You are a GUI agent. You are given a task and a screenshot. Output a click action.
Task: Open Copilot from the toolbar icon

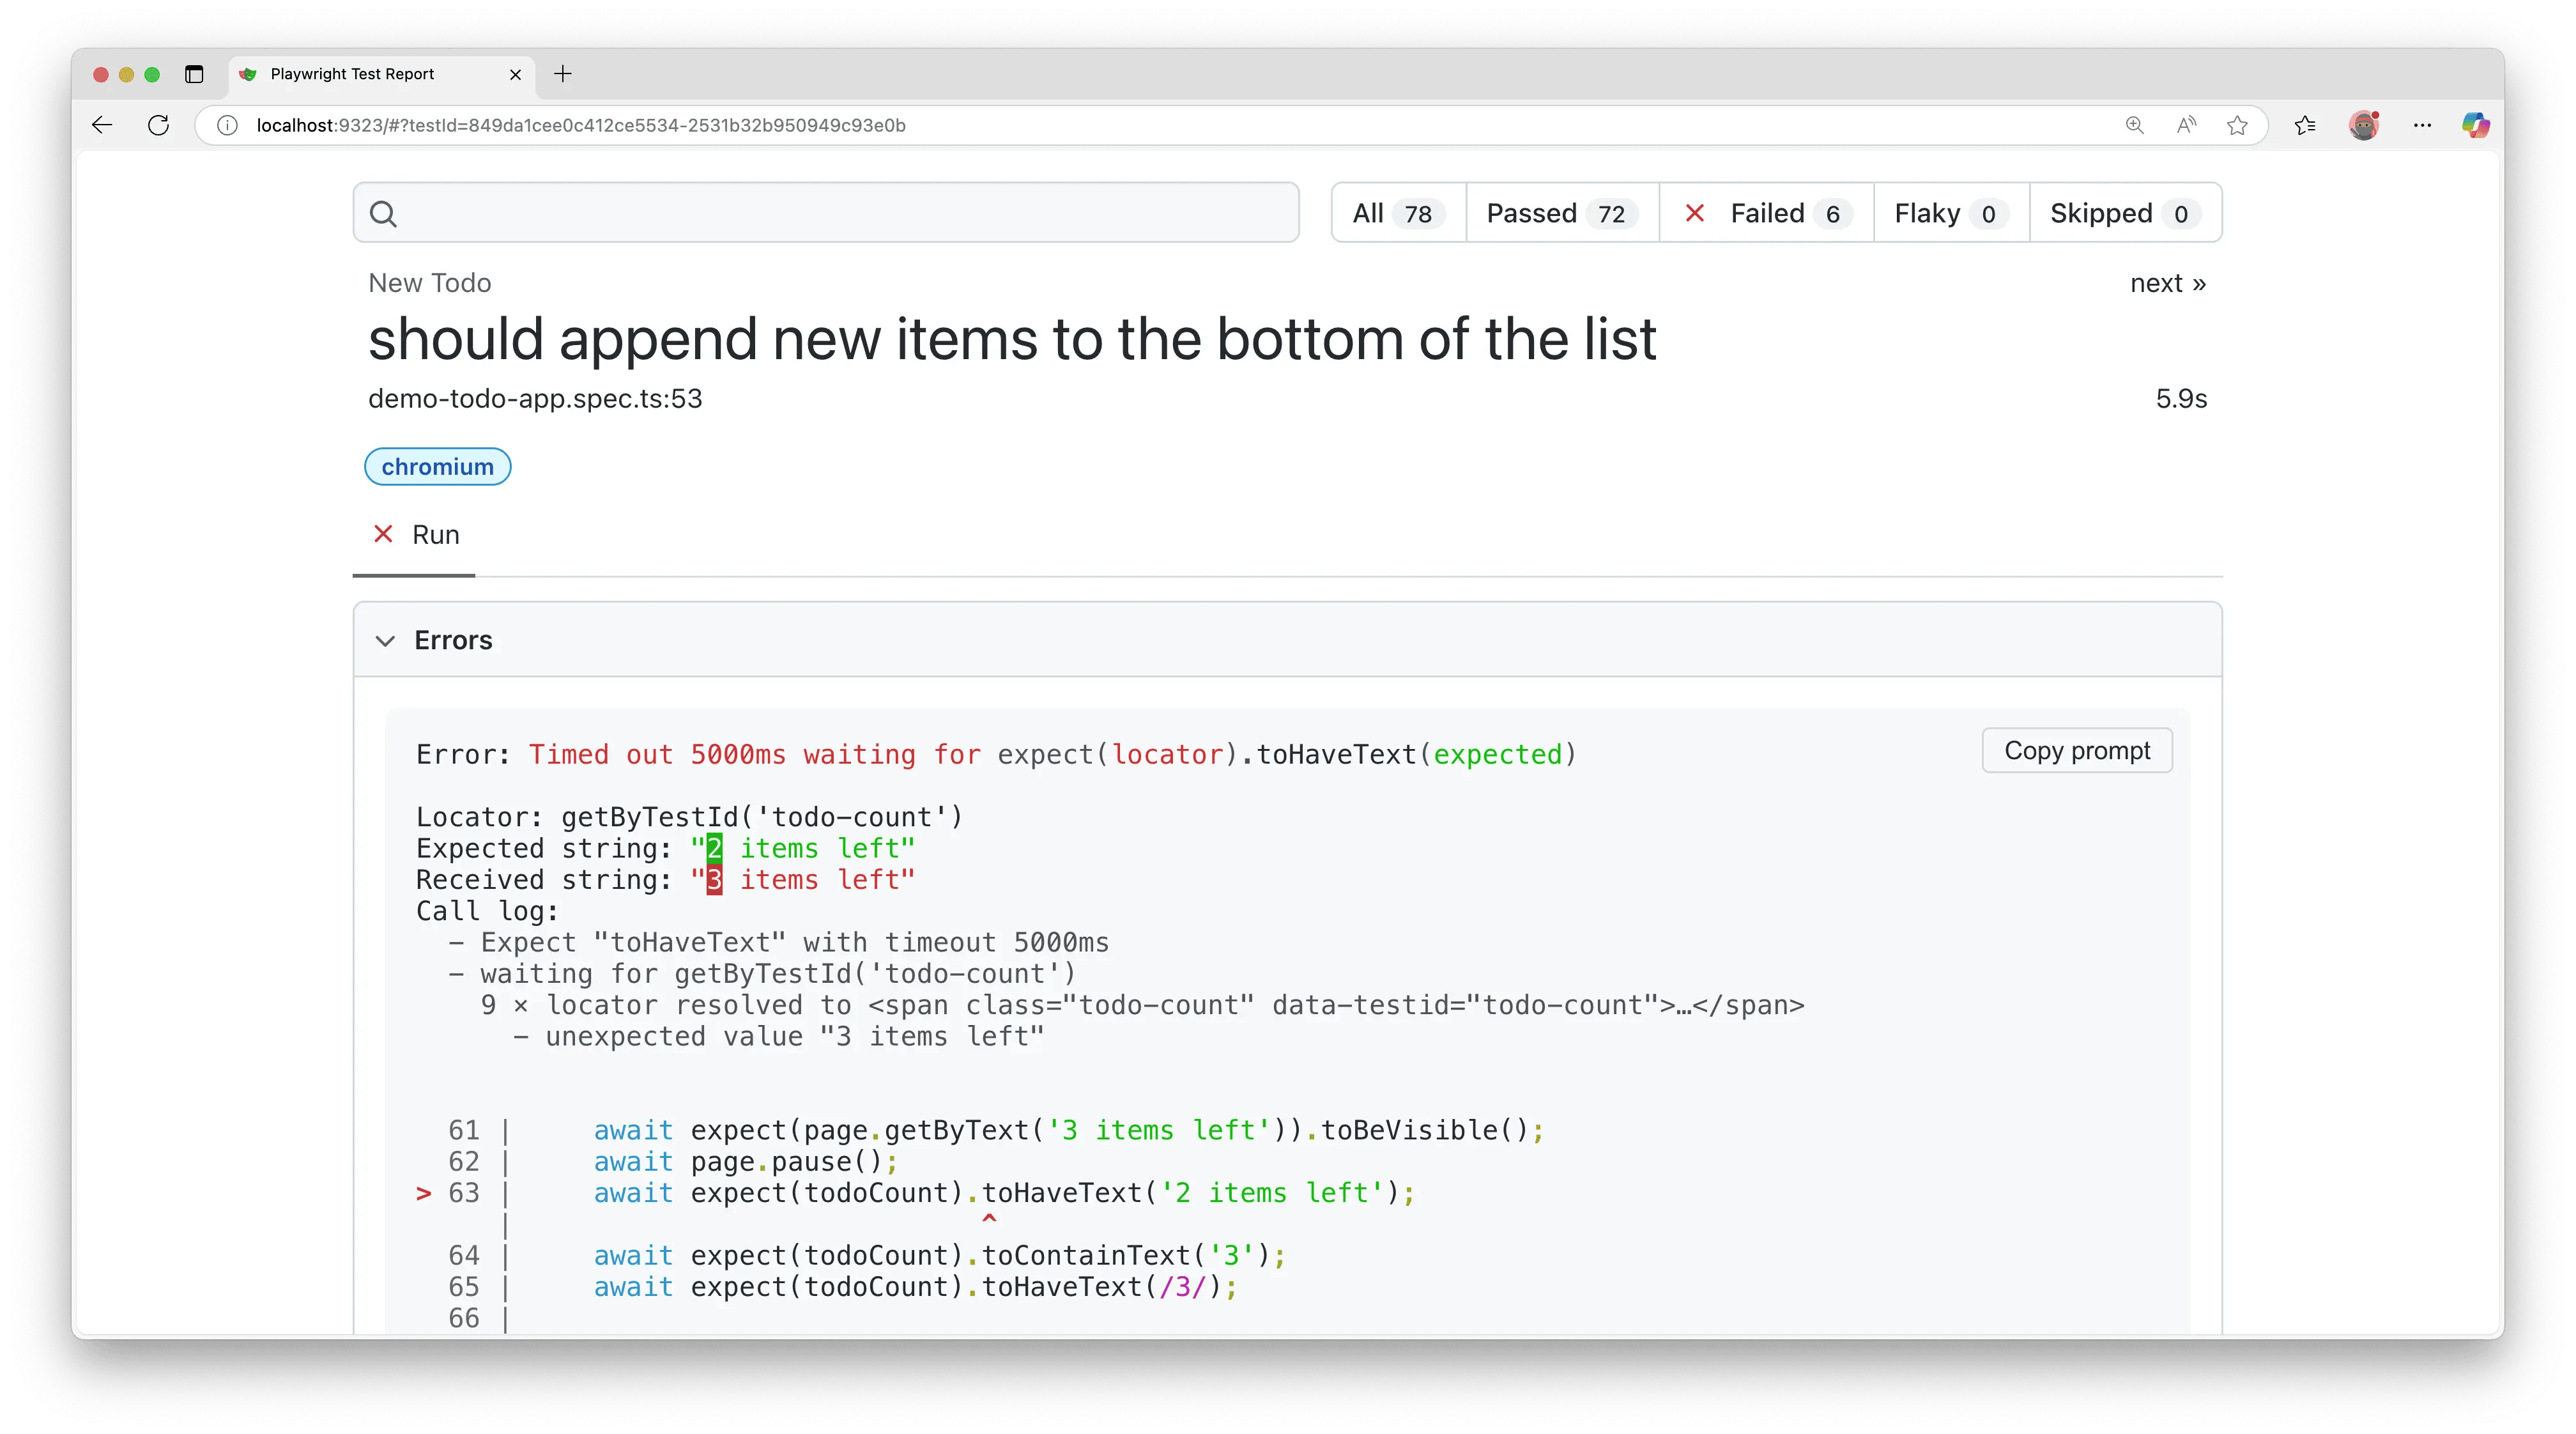(x=2477, y=125)
